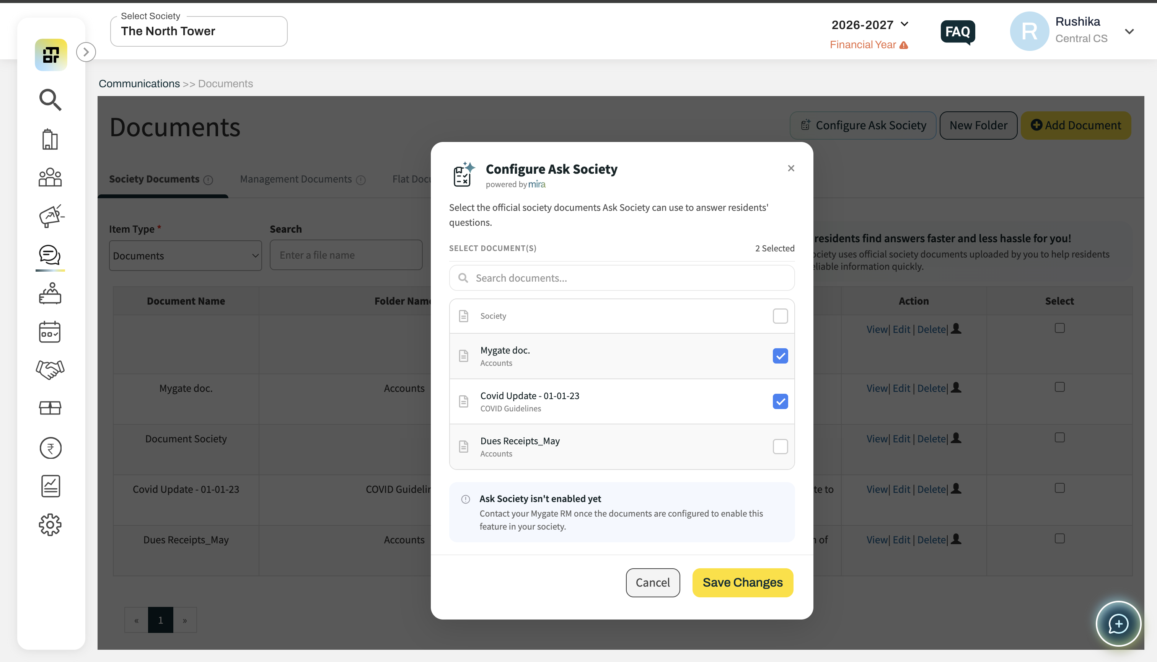Click the info icon beside Management Documents
Screen dimensions: 1157x662
coord(361,180)
